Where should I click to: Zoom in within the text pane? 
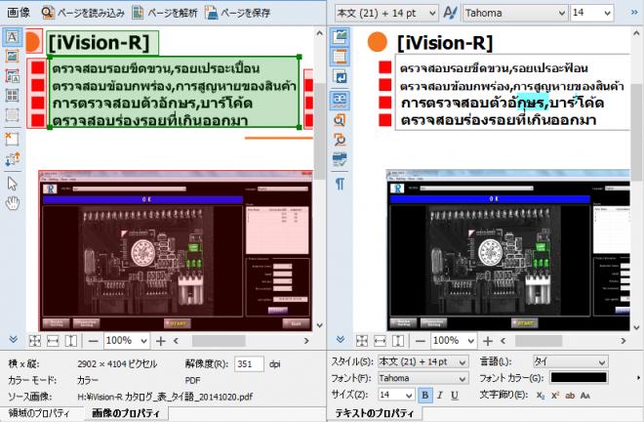click(x=488, y=341)
